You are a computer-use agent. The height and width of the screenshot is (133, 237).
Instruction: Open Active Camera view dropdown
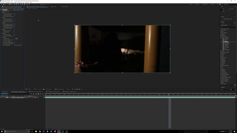(62, 89)
